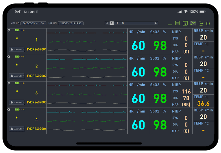Go to next page with right arrow
The image size is (221, 153).
click(156, 23)
